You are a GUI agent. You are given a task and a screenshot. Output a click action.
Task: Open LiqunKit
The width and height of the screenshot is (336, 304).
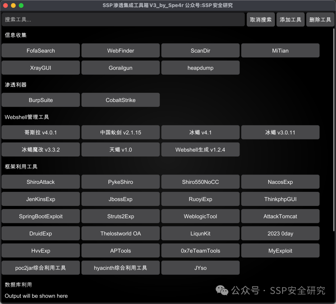[200, 234]
